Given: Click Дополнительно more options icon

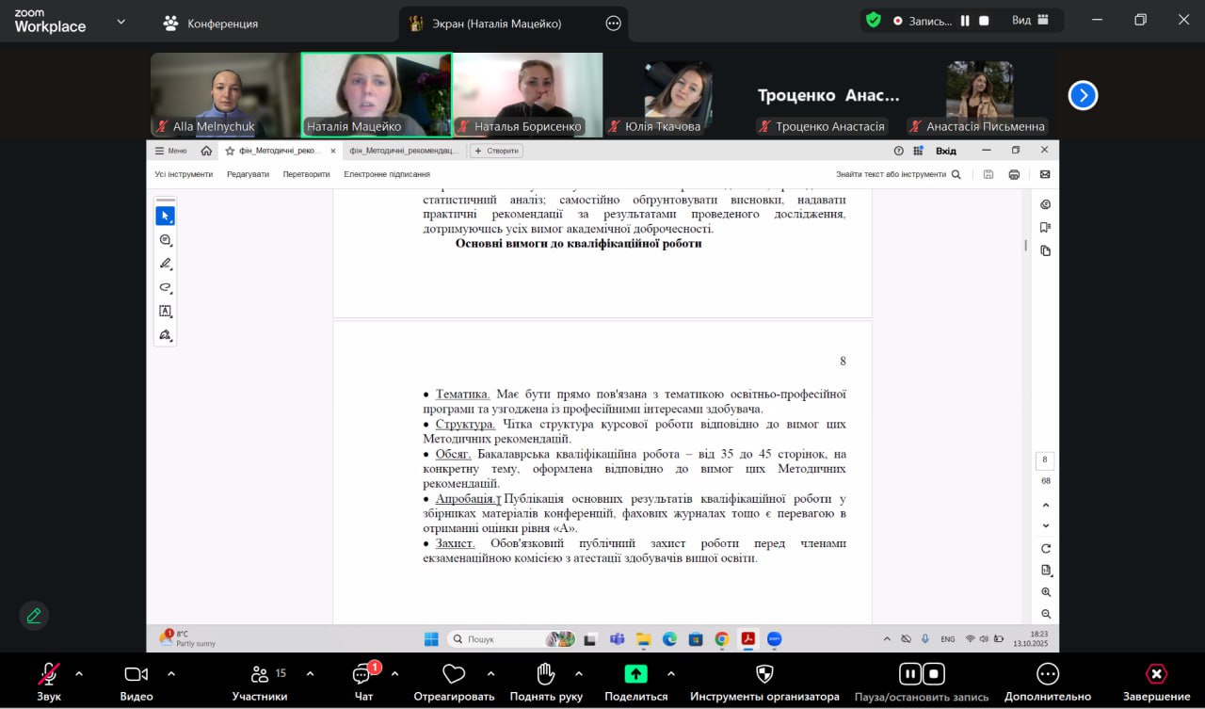Looking at the screenshot, I should click(x=1047, y=674).
